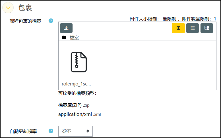The height and width of the screenshot is (138, 221).
Task: Open the 檔案 root folder path link
Action: pyautogui.click(x=74, y=38)
